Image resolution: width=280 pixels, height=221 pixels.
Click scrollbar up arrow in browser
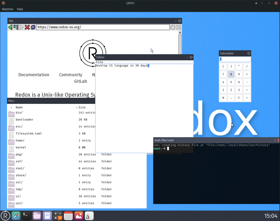(180, 32)
